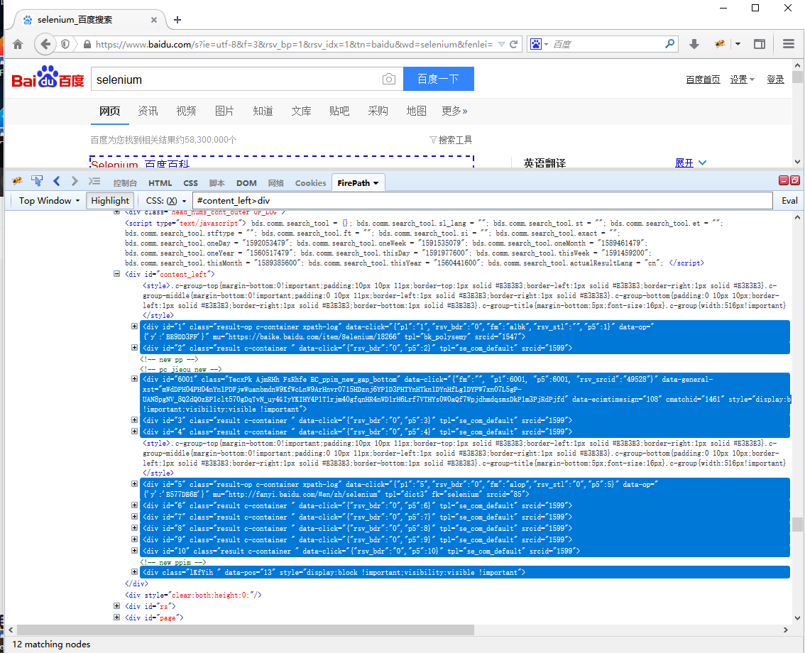Open the Top Window dropdown
805x653 pixels.
49,200
